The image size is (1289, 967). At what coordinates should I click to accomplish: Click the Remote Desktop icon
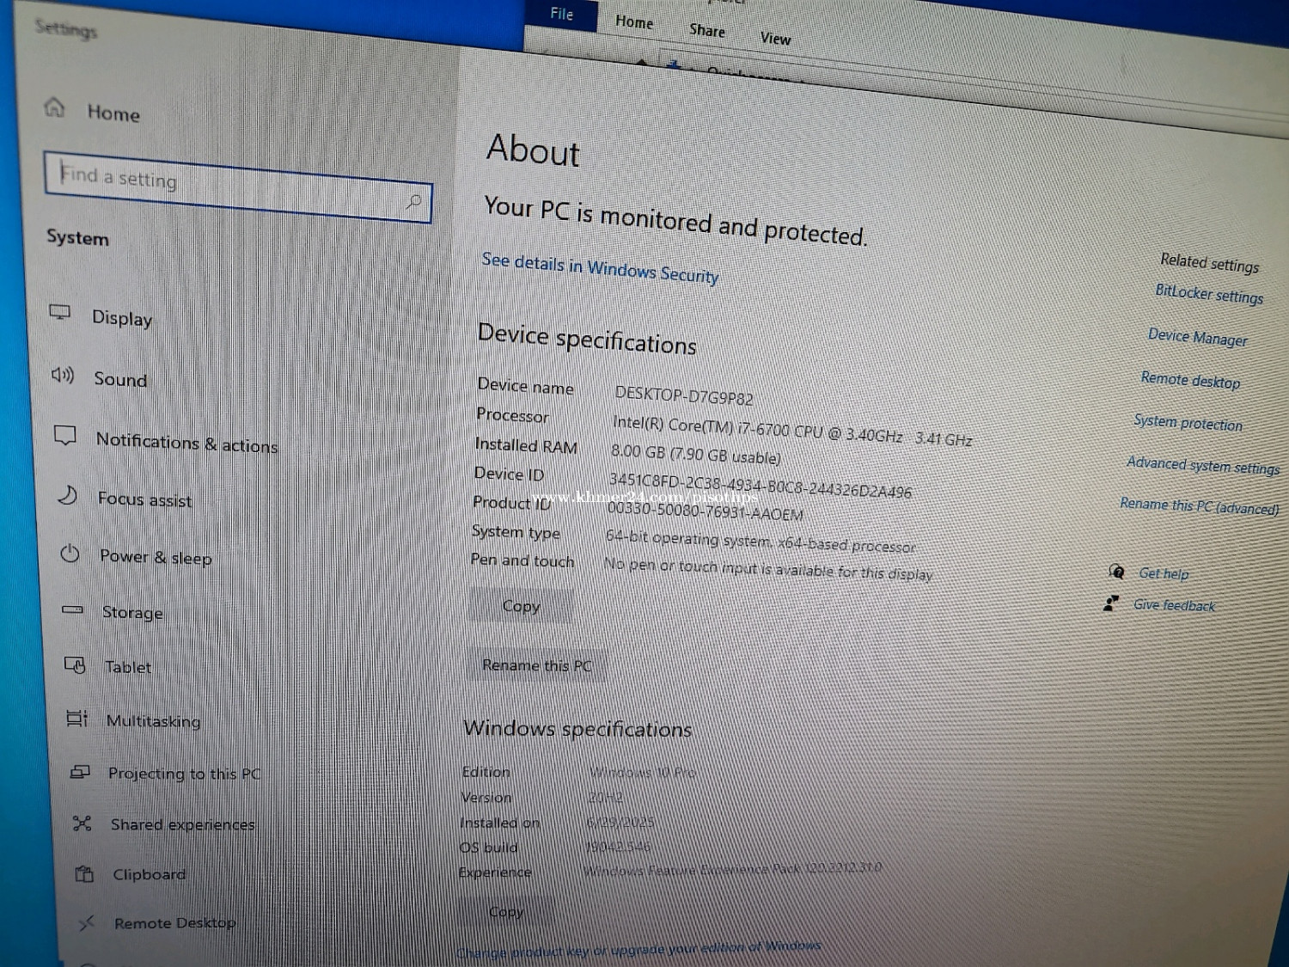coord(87,923)
